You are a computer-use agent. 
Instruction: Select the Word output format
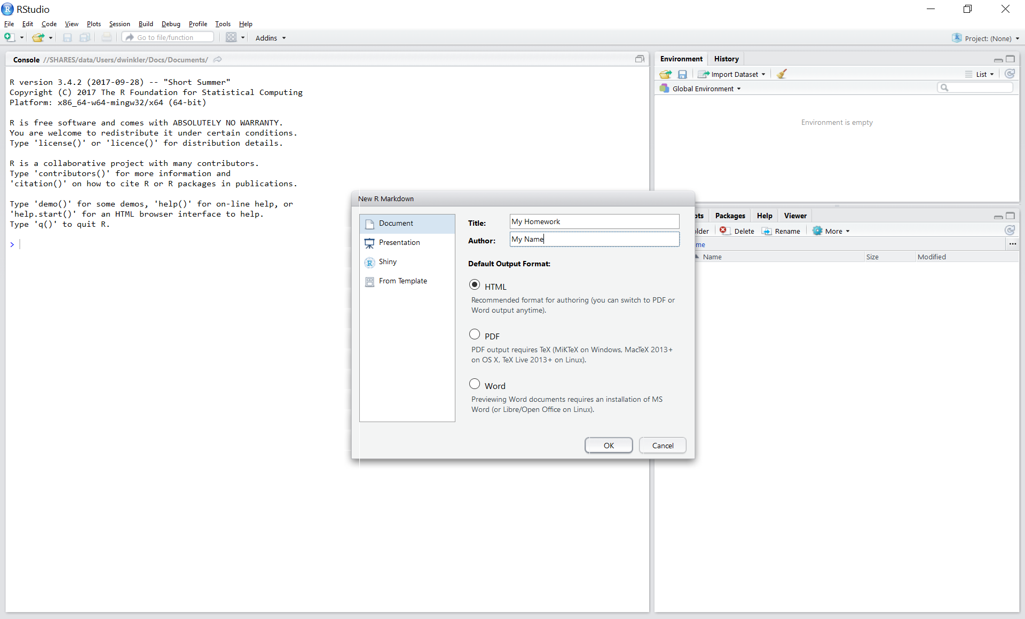pyautogui.click(x=475, y=384)
